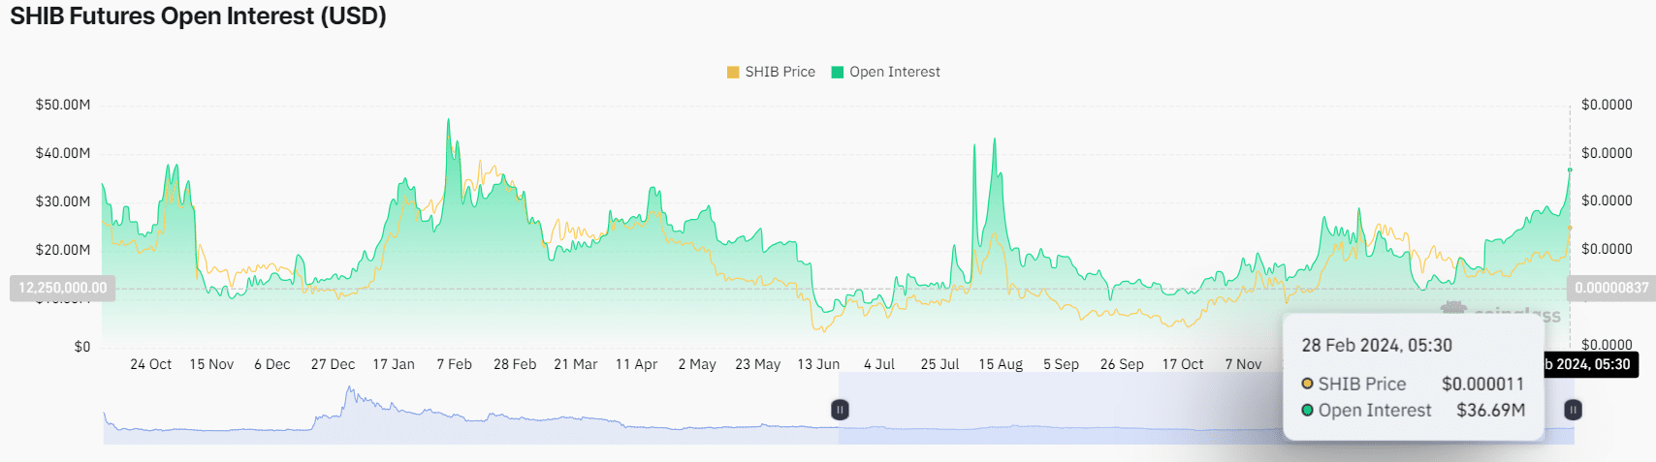Click the yellow dot in tooltip SHIB Price row
1656x462 pixels.
[1307, 384]
